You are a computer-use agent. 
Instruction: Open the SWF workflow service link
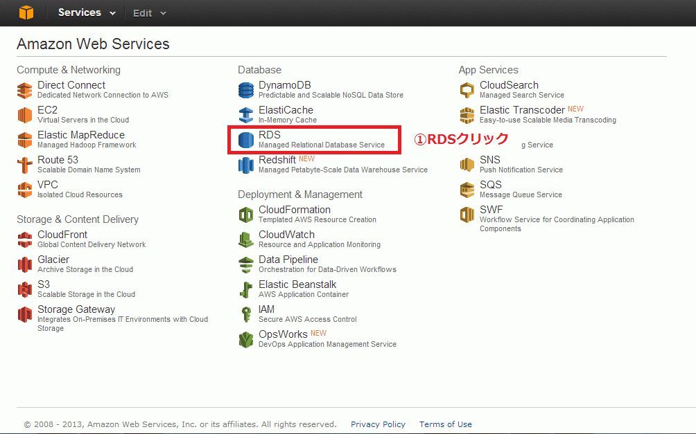coord(491,210)
